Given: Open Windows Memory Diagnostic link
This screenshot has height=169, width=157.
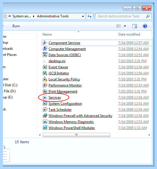Looking at the screenshot, I should 71,122.
